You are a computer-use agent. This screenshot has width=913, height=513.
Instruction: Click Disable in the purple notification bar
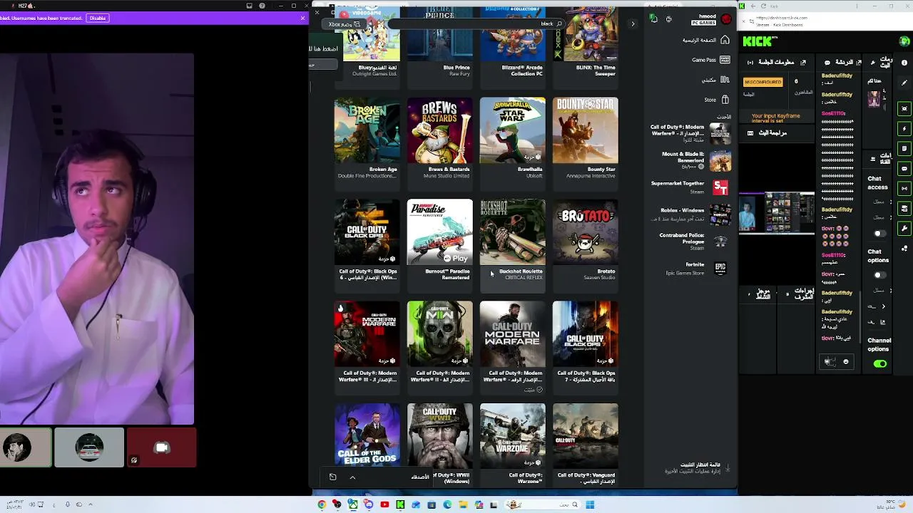pyautogui.click(x=98, y=18)
